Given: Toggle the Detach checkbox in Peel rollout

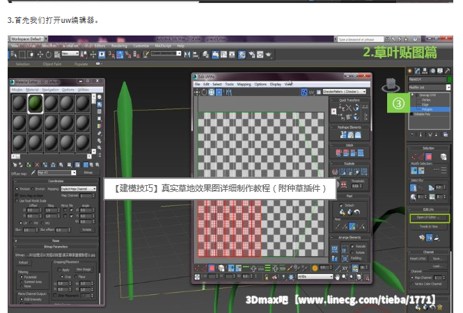Looking at the screenshot, I should (341, 205).
